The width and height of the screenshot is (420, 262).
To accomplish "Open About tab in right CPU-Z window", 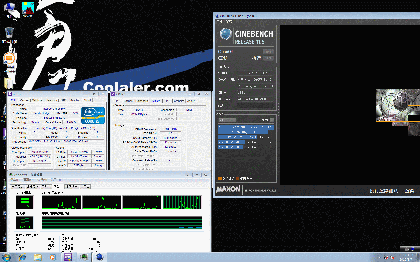I will [191, 101].
